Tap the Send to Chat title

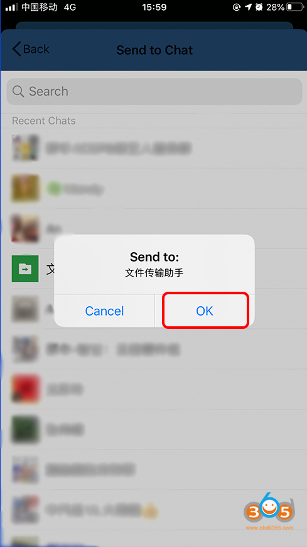coord(154,50)
